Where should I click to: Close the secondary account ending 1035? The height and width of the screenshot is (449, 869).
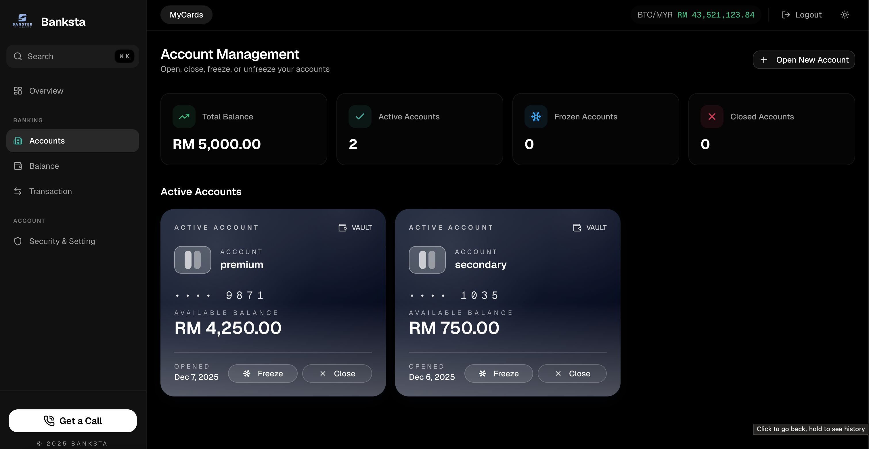point(572,373)
